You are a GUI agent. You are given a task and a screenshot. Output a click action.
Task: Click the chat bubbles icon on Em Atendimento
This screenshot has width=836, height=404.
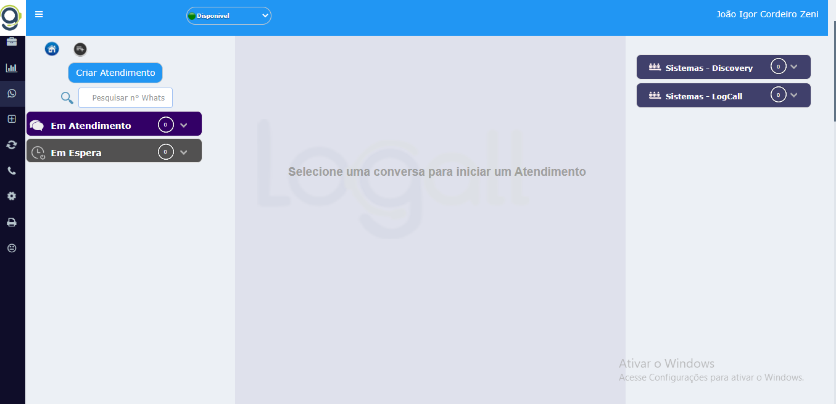tap(37, 126)
